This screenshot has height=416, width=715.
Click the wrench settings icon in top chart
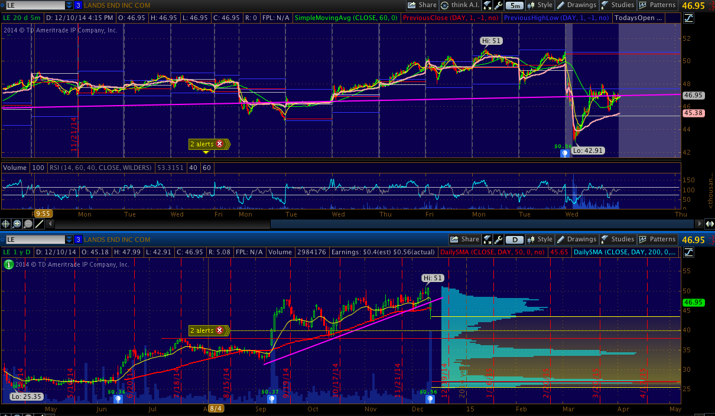(499, 5)
